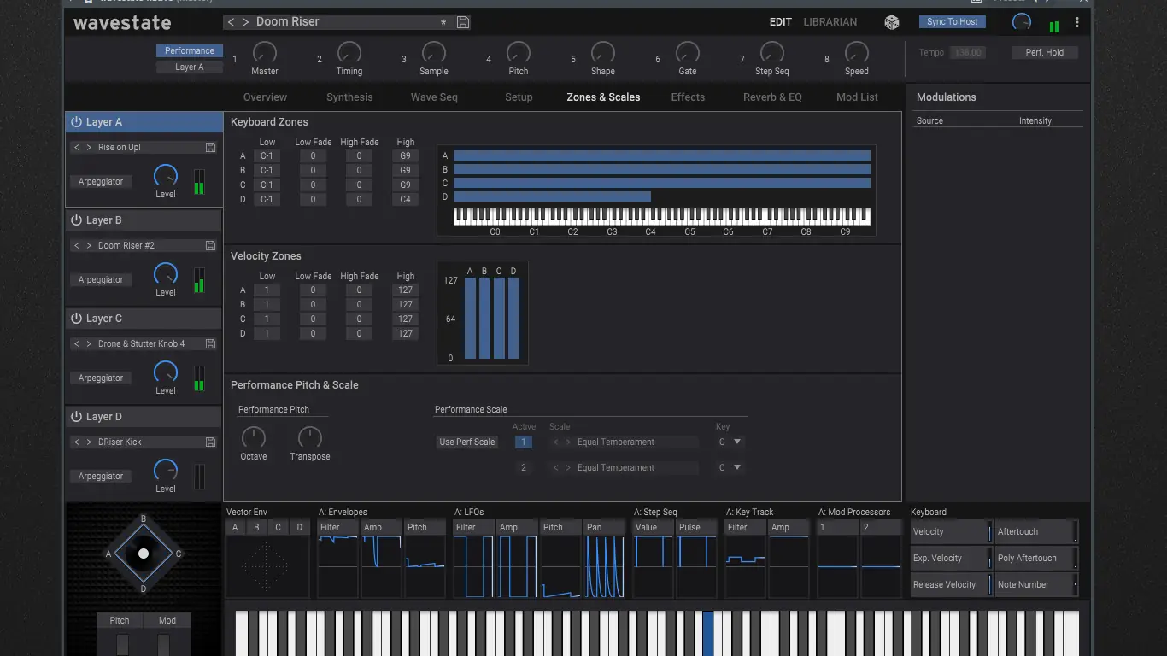Switch to Reverb & EQ tab
The image size is (1167, 656).
coord(772,97)
